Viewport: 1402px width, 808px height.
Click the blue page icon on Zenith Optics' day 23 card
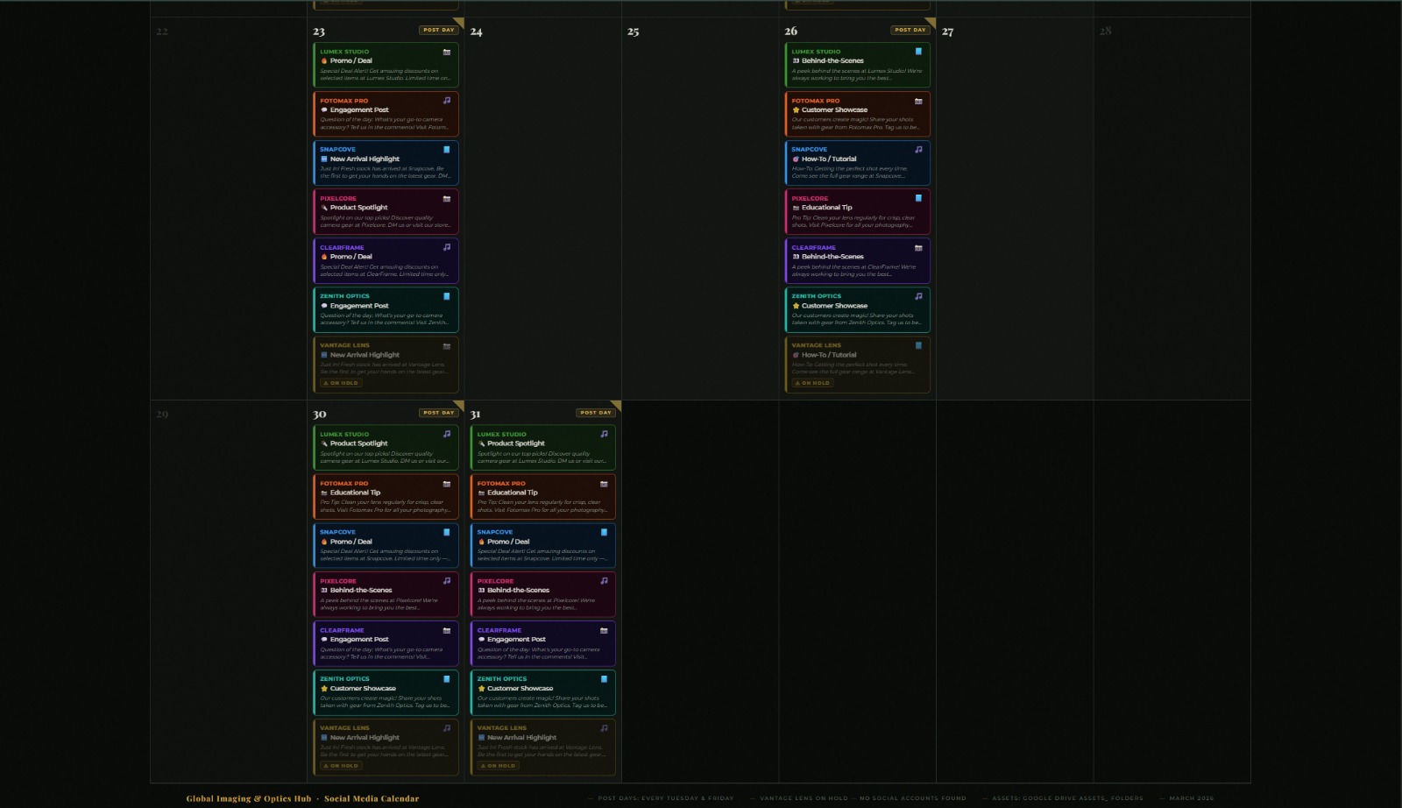click(x=446, y=296)
